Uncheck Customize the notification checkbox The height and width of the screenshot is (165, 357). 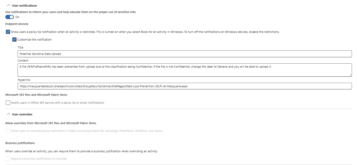[14, 40]
